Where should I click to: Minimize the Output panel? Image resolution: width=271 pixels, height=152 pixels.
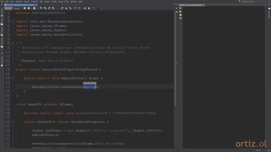tap(265, 5)
